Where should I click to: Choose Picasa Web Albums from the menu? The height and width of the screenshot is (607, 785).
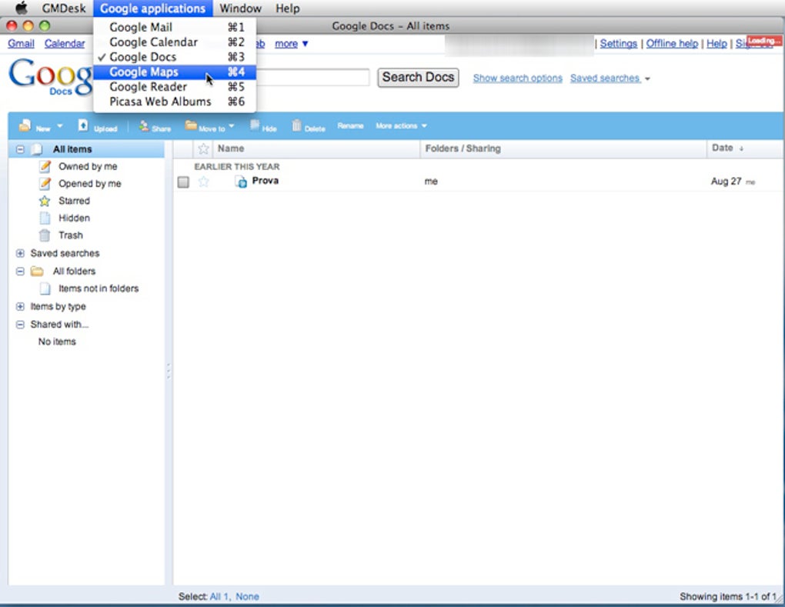(175, 102)
